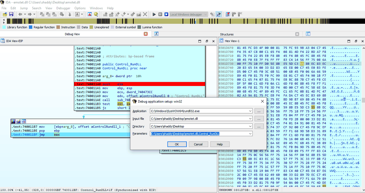365x193 pixels.
Task: Browse for Application with the ellipsis button
Action: point(259,111)
